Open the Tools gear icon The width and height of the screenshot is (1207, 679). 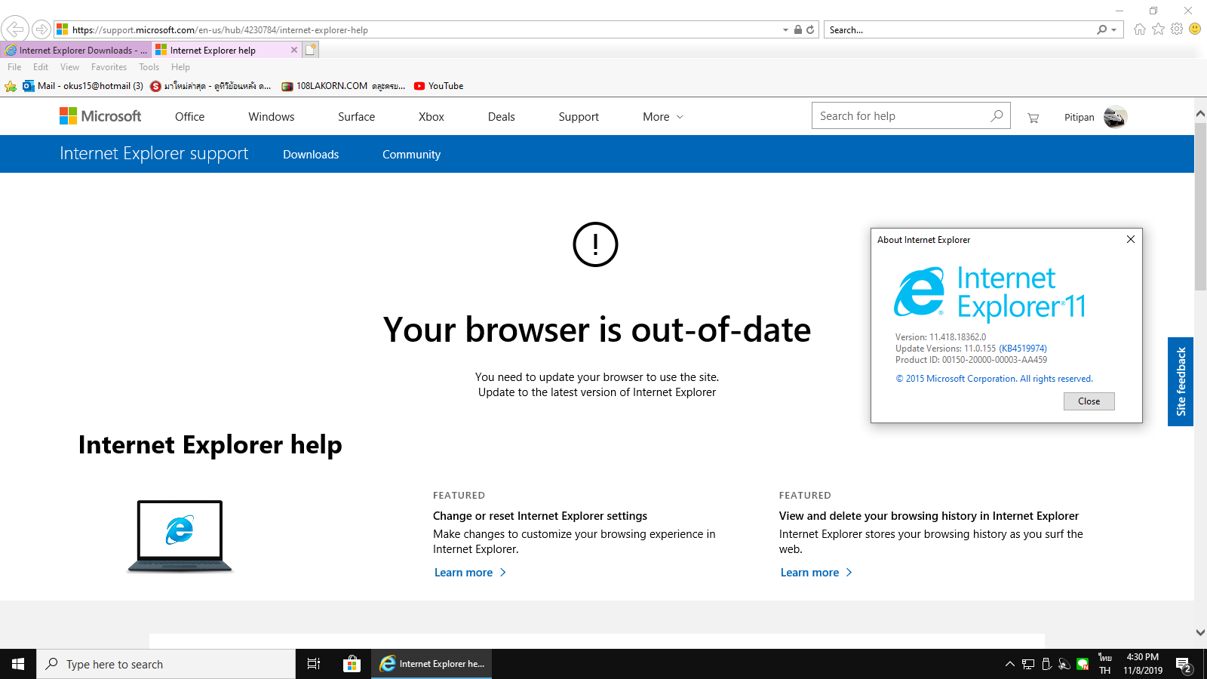[x=1177, y=29]
